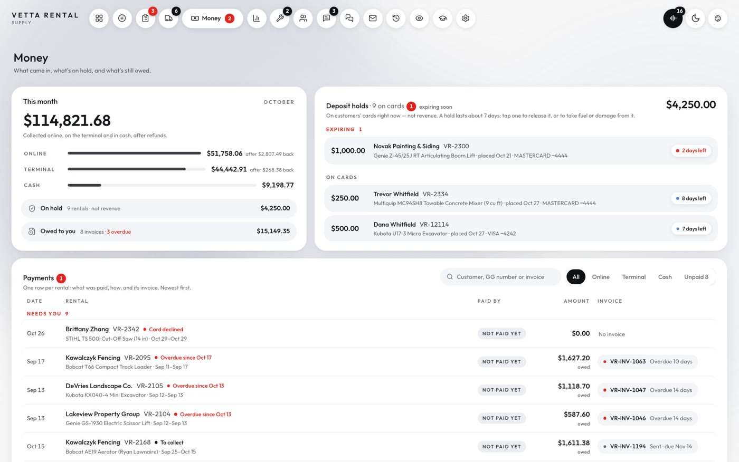Open invoice VR-INV-1063
This screenshot has width=739, height=462.
point(648,362)
